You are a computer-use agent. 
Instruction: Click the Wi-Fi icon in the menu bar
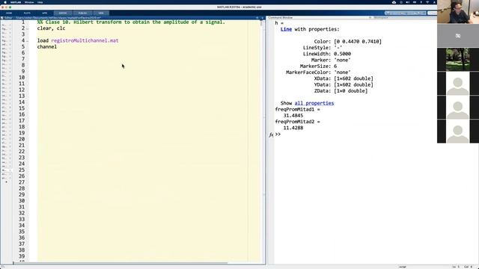coord(427,2)
